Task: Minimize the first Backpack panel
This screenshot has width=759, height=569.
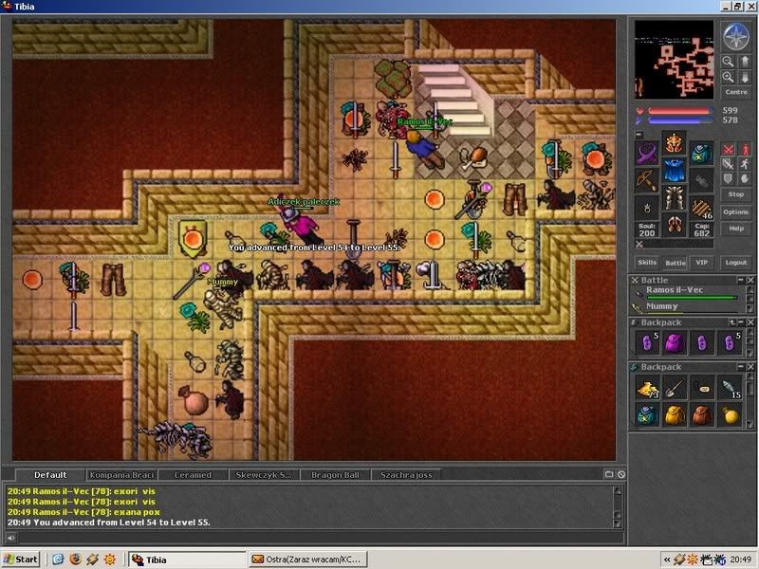Action: [x=741, y=322]
